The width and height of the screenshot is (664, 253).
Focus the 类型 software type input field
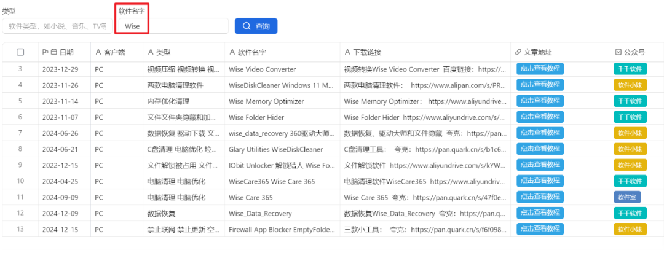(57, 26)
